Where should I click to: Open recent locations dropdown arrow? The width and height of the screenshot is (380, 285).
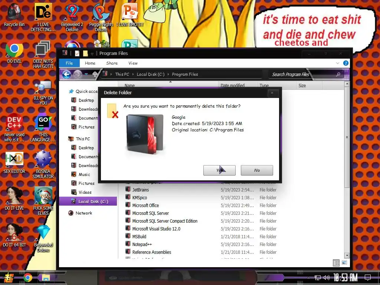pos(86,74)
